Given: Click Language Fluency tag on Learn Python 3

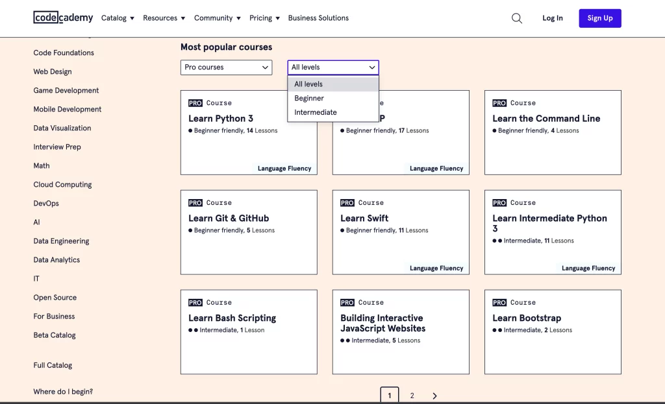Looking at the screenshot, I should [284, 168].
